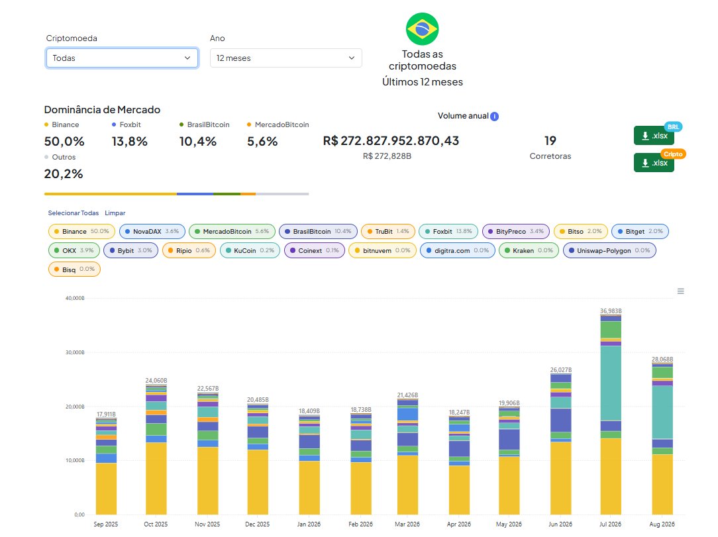Toggle the Kraken exchange chip
This screenshot has height=537, width=718.
tap(529, 250)
